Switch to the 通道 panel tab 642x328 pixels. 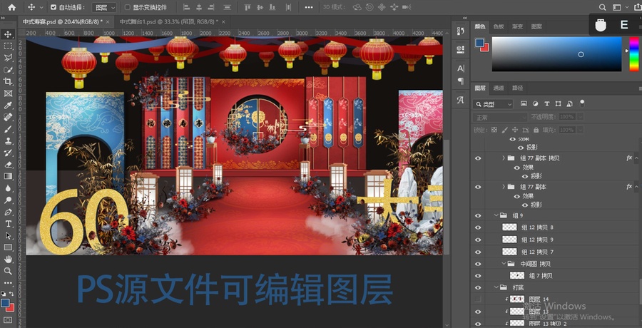click(x=499, y=88)
